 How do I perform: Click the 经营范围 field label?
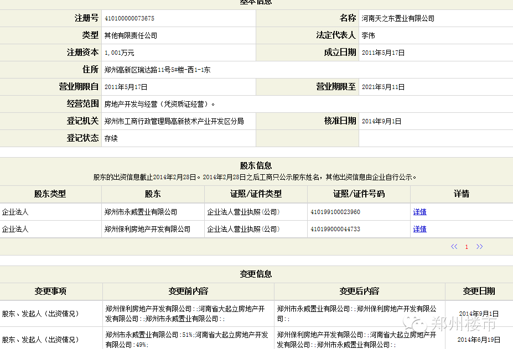click(82, 103)
